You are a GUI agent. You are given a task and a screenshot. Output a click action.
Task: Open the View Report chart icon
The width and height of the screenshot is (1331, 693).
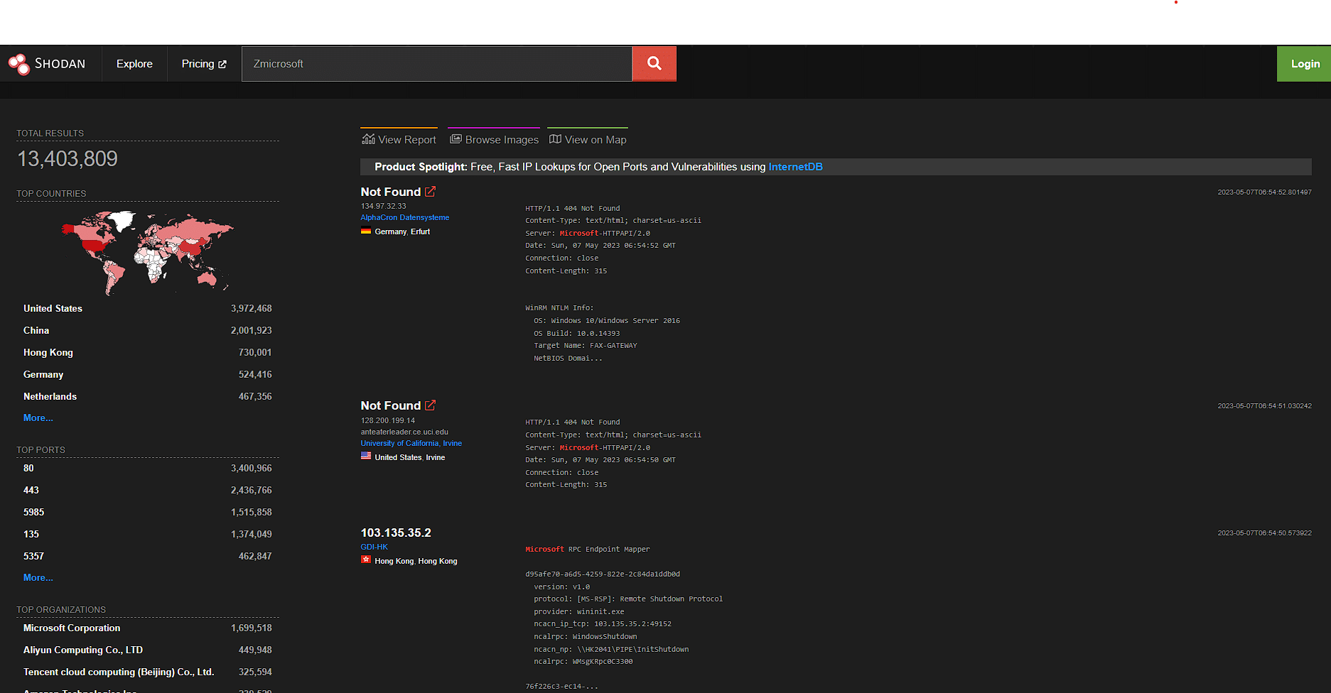click(x=368, y=138)
